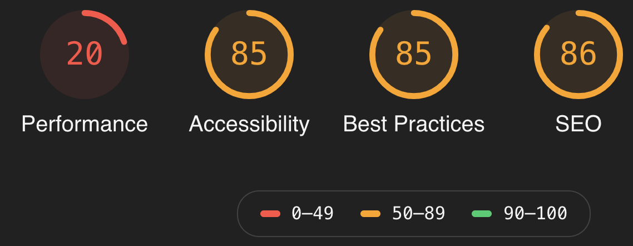The height and width of the screenshot is (246, 633).
Task: Go to the SEO label
Action: [578, 124]
